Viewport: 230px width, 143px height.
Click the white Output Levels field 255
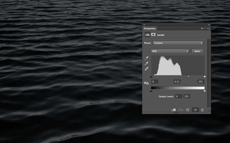point(187,96)
